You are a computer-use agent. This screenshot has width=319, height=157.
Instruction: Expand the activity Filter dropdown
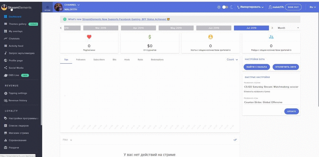(x=68, y=140)
